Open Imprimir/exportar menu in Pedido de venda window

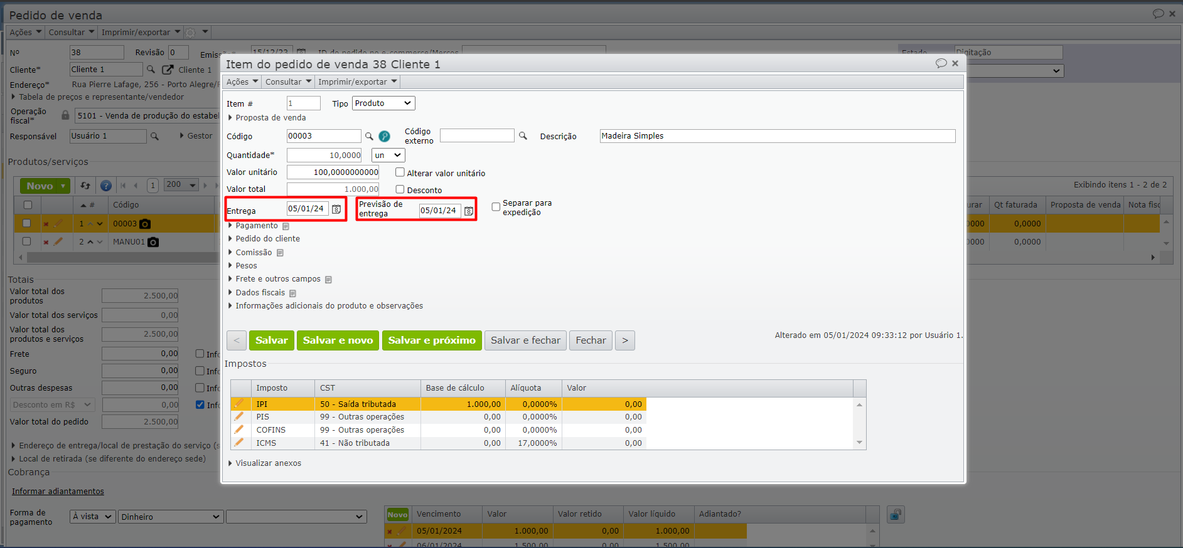141,32
